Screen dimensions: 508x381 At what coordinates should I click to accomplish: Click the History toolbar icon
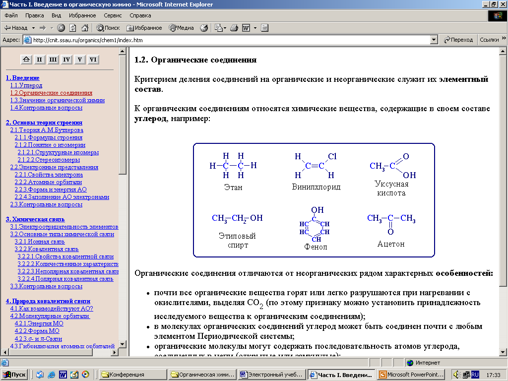204,28
